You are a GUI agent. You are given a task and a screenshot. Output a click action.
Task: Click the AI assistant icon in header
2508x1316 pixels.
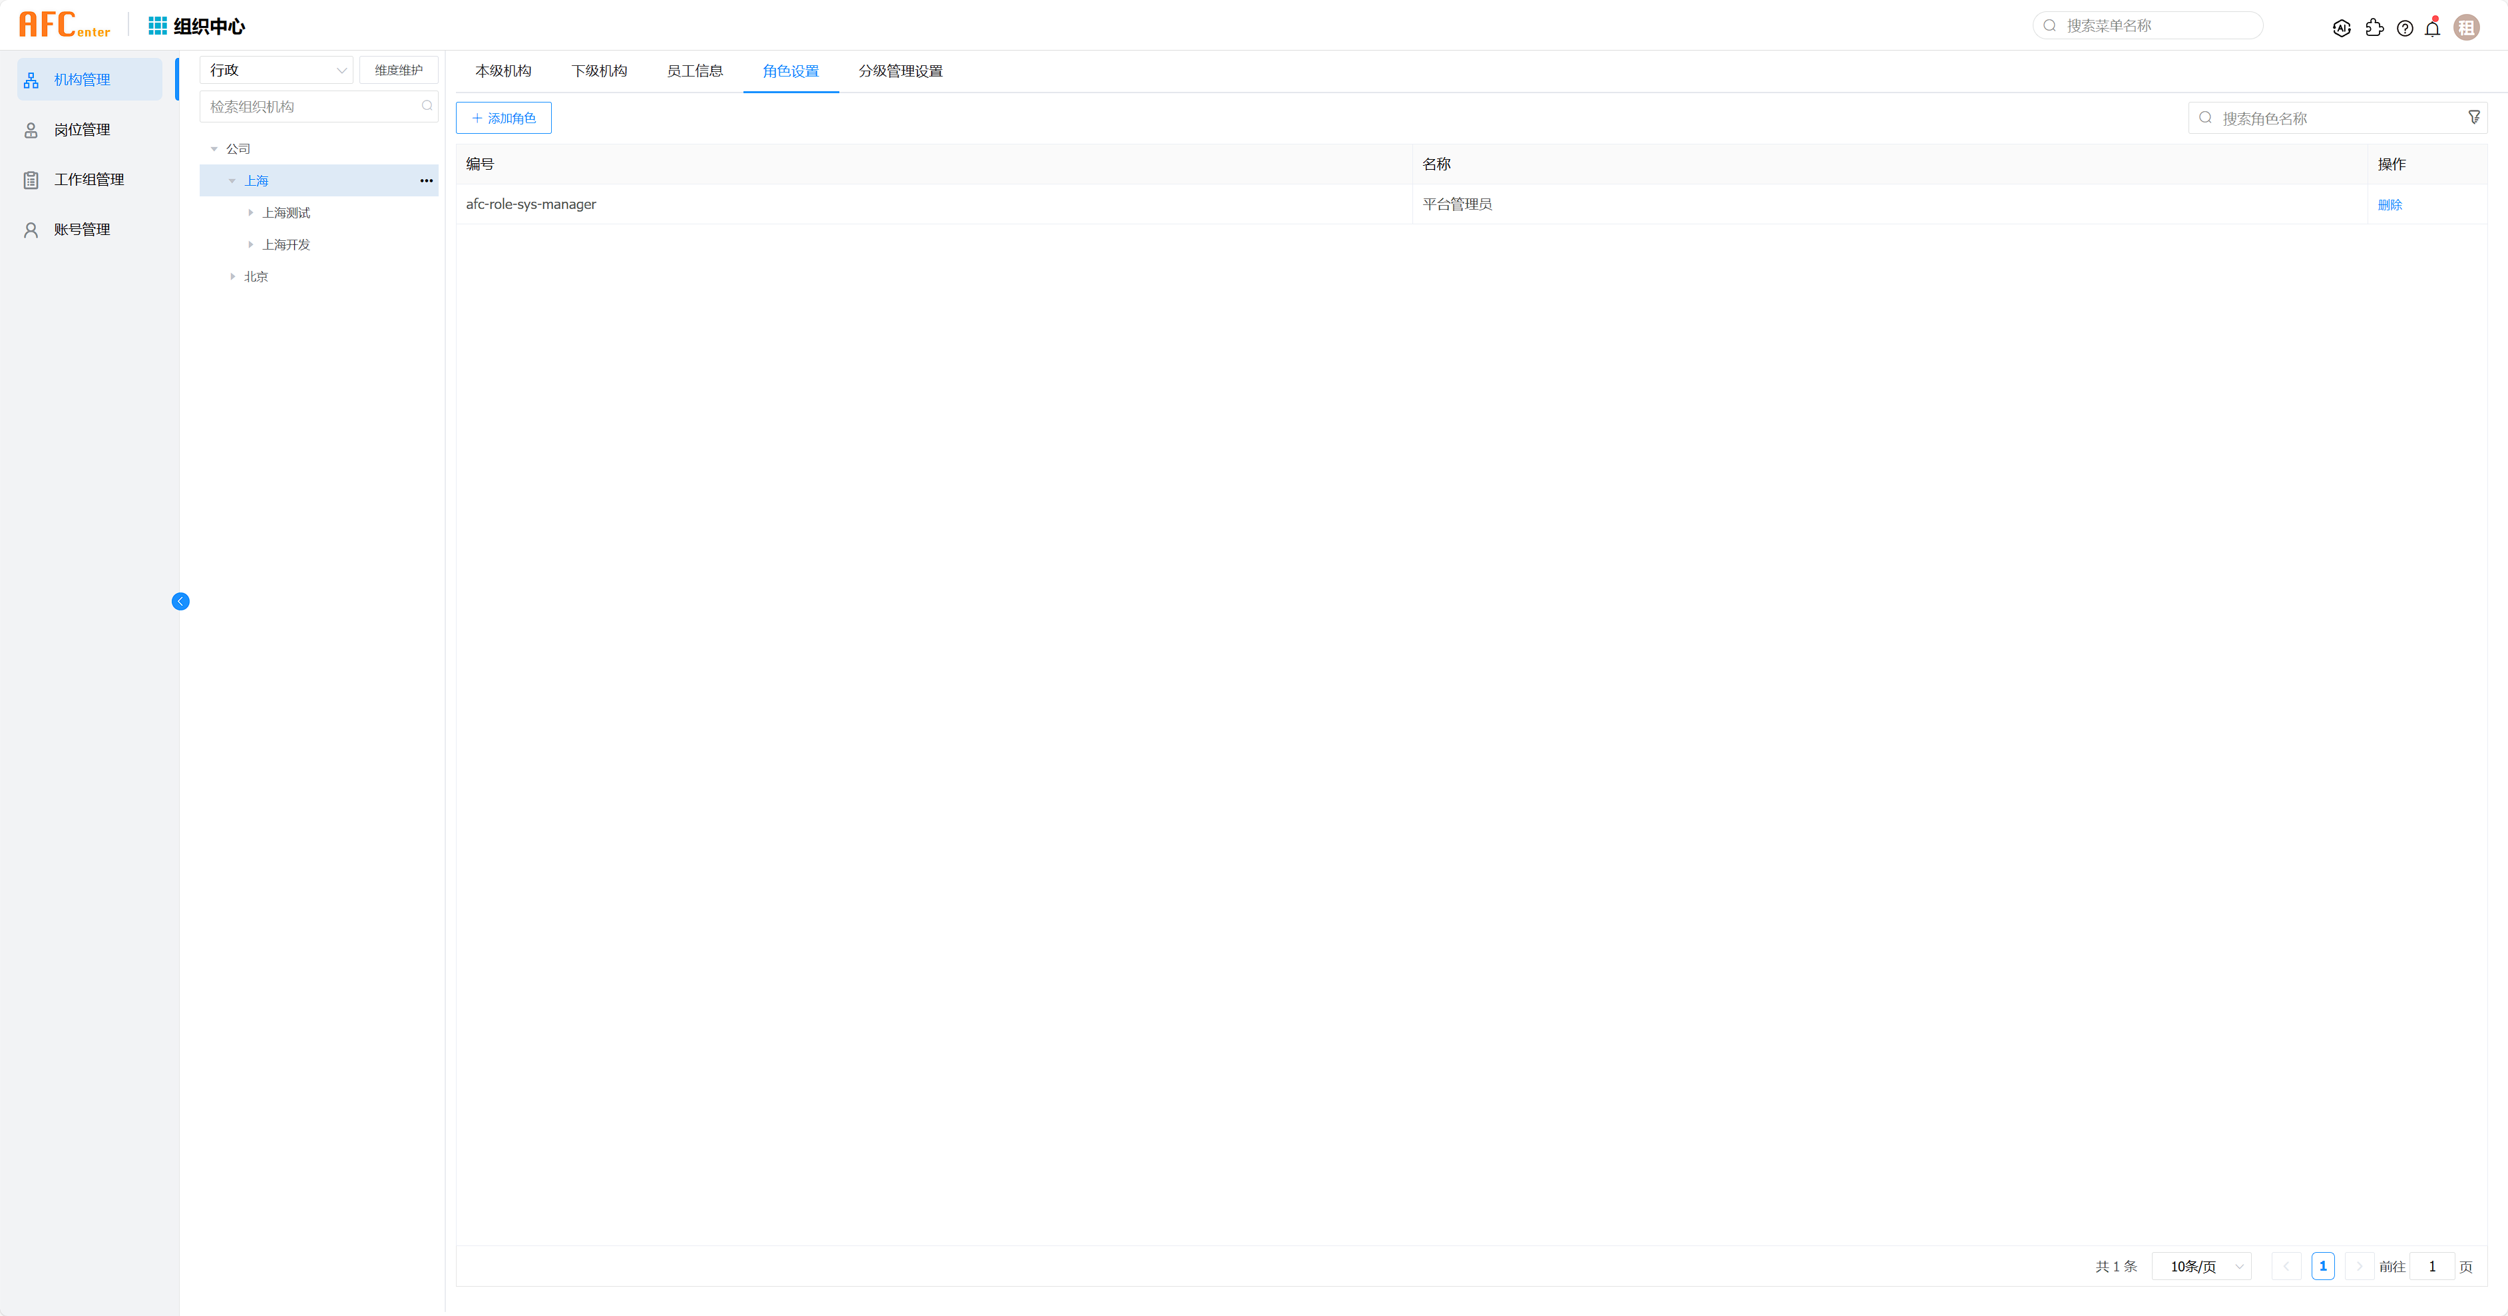pyautogui.click(x=2342, y=28)
